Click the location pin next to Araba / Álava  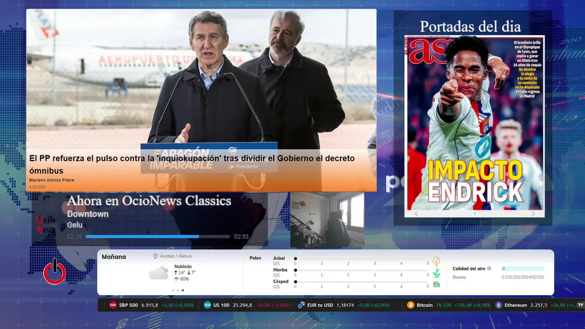(155, 256)
